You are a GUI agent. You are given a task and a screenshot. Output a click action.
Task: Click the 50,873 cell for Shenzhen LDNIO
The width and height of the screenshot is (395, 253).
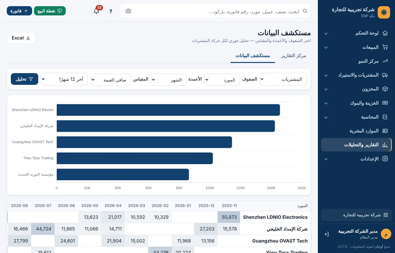[229, 217]
